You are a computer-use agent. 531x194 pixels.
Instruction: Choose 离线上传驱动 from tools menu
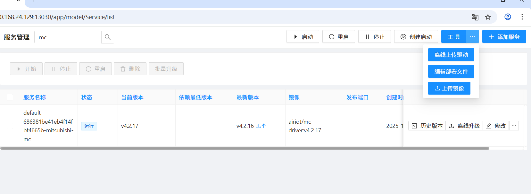[x=451, y=55]
